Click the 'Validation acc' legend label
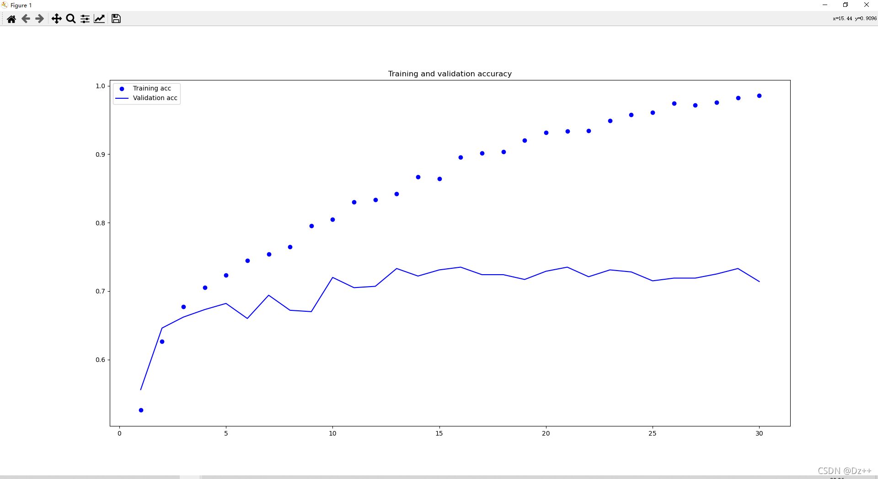This screenshot has height=479, width=878. (x=155, y=98)
